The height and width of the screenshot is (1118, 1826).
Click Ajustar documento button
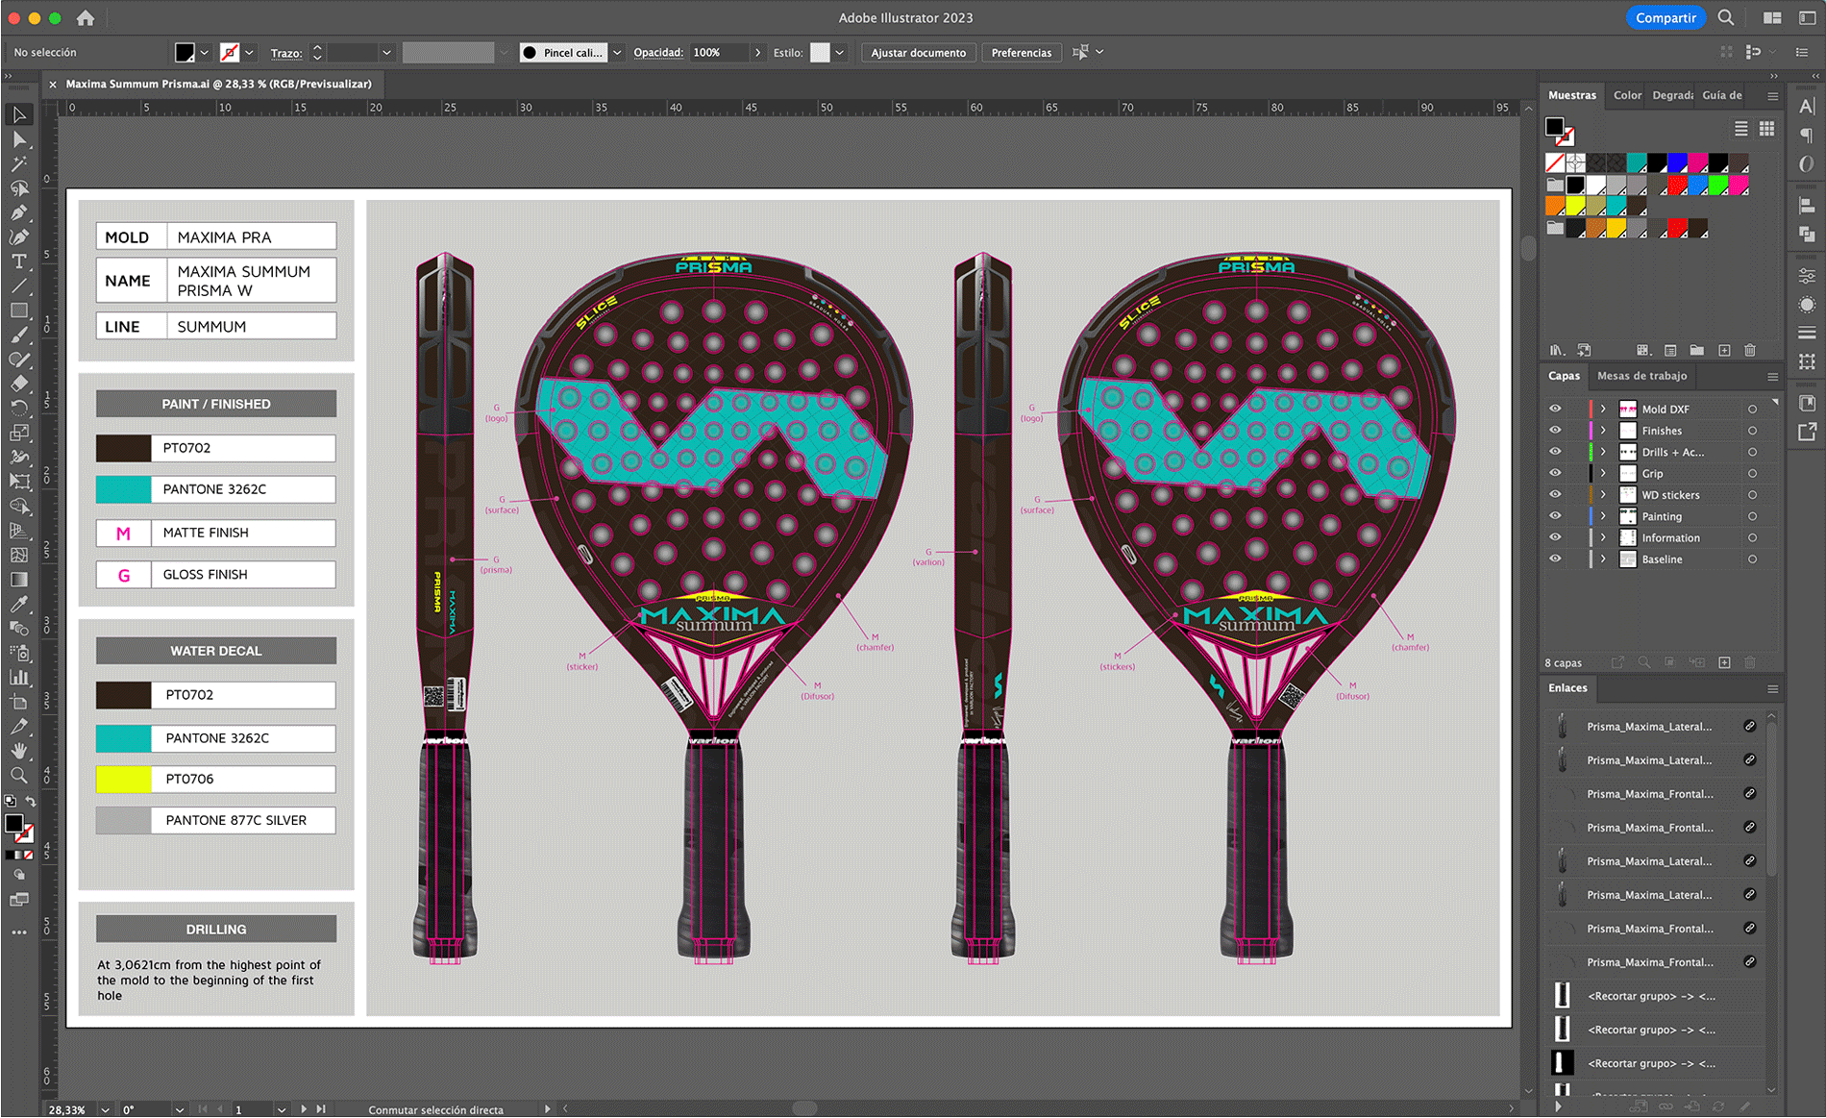pos(918,53)
